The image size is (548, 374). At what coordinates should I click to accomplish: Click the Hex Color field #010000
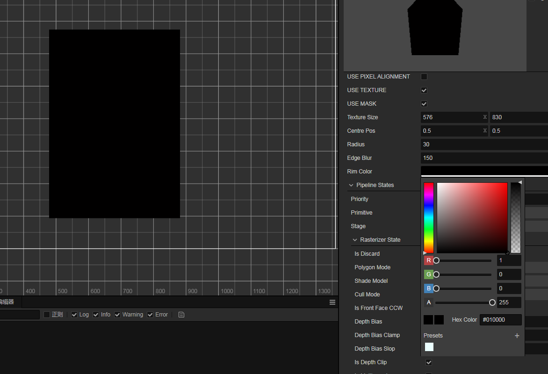click(x=500, y=319)
